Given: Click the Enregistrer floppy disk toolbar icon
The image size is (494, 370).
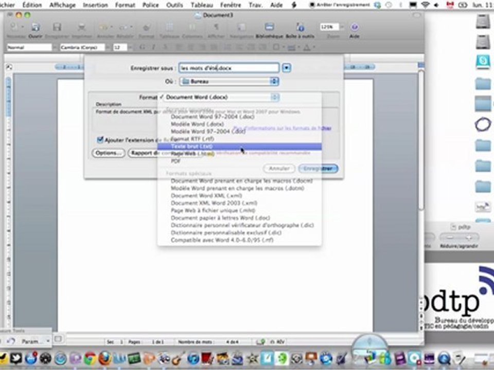Looking at the screenshot, I should 57,27.
